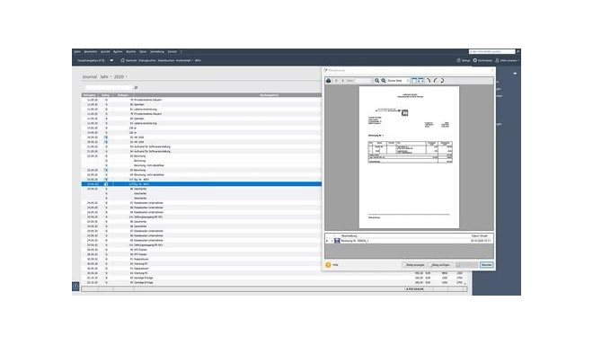This screenshot has height=345, width=593.
Task: Open the user account item in top toolbar
Action: coord(507,60)
